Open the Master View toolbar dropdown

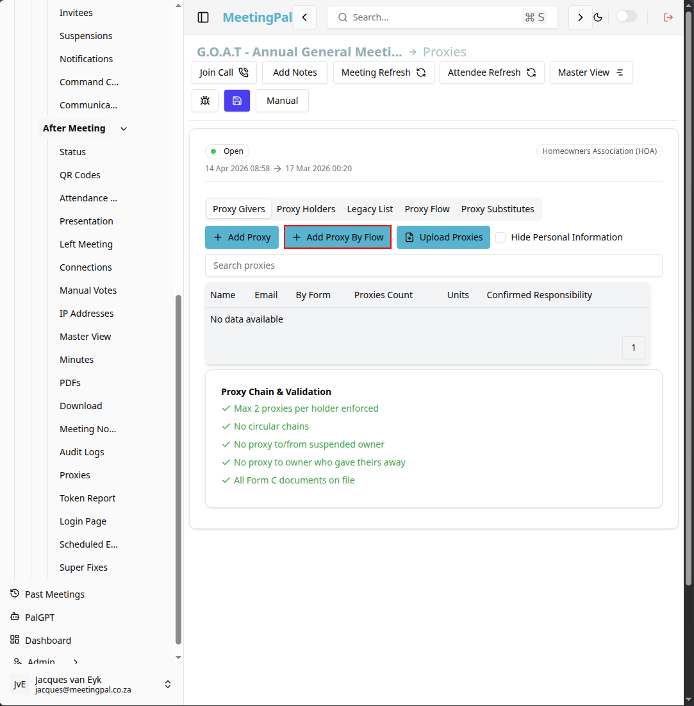coord(591,72)
